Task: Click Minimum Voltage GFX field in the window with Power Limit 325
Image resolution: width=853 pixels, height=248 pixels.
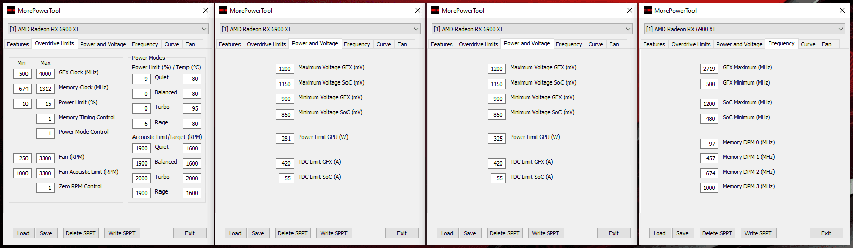Action: 497,99
